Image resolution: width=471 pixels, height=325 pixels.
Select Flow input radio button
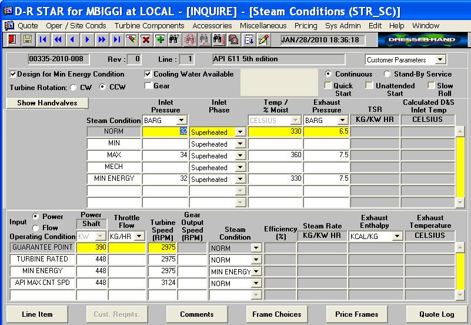click(x=36, y=228)
